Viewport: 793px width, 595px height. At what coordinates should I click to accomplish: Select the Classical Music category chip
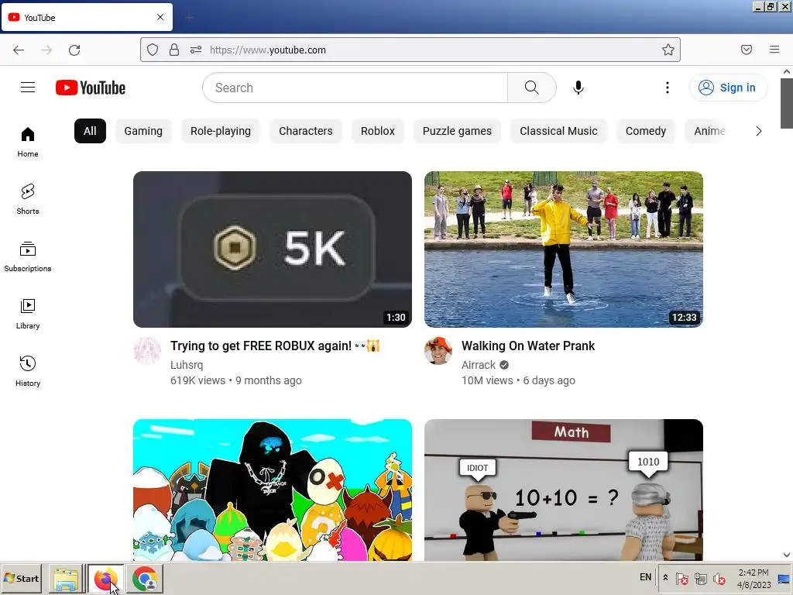click(558, 131)
